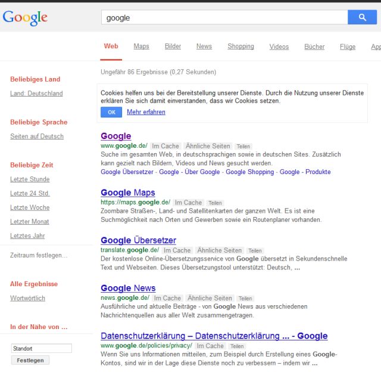Open 'Ähnliche Seiten' for news.google.de result
The image size is (381, 372).
click(210, 298)
